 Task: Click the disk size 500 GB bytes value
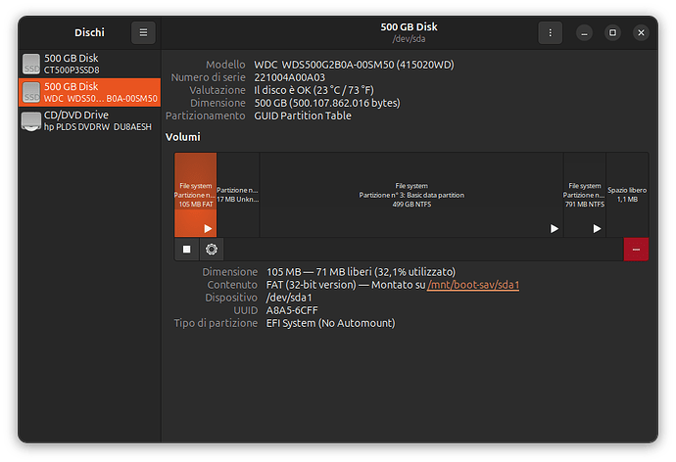[x=327, y=104]
